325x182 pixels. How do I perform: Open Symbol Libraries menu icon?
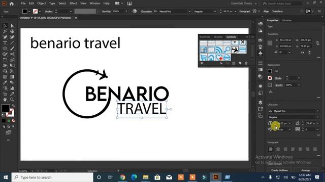[202, 63]
